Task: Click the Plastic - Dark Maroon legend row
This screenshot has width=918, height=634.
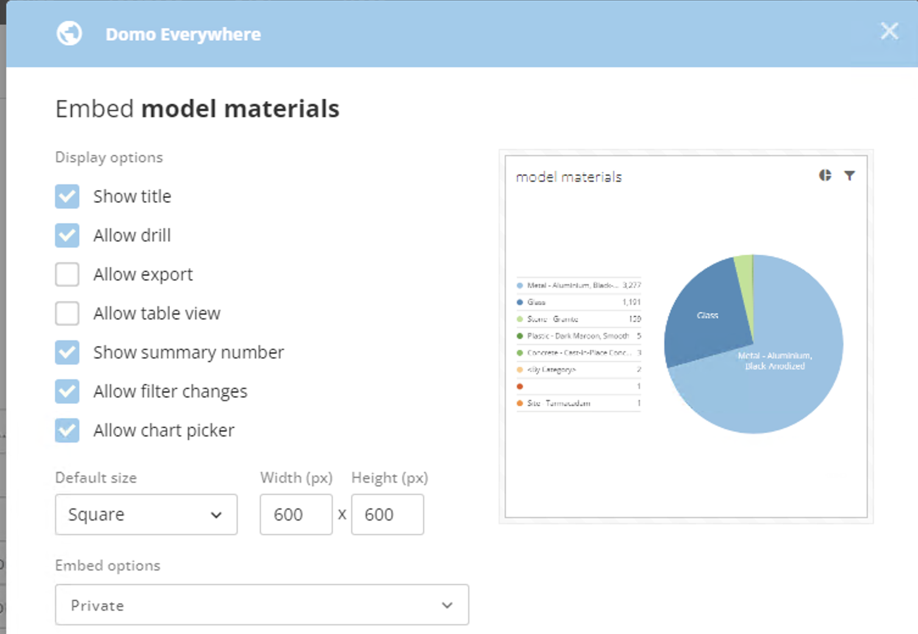Action: click(x=577, y=336)
